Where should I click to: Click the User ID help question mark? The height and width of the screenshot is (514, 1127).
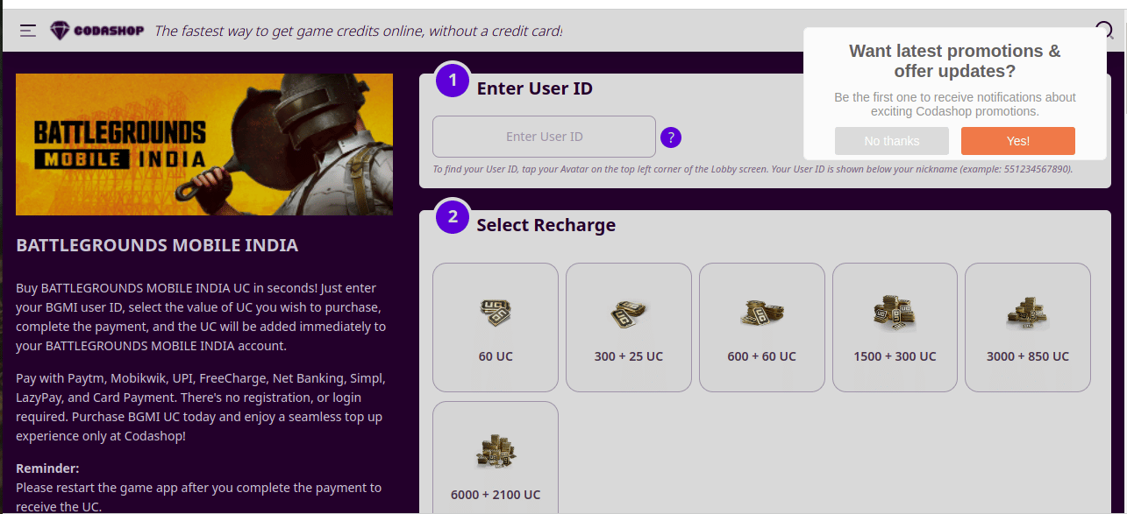coord(671,137)
